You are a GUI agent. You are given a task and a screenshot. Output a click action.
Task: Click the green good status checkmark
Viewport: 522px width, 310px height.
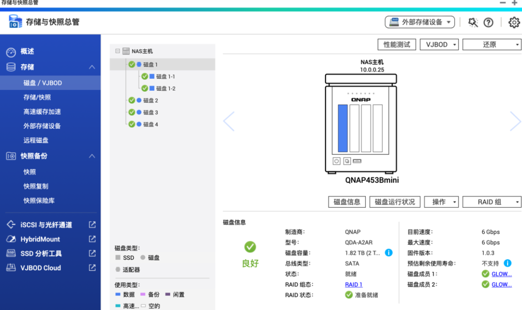pos(250,247)
